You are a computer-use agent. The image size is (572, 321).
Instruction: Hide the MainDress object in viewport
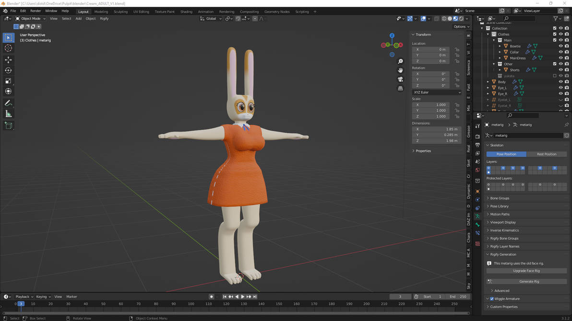pos(560,58)
